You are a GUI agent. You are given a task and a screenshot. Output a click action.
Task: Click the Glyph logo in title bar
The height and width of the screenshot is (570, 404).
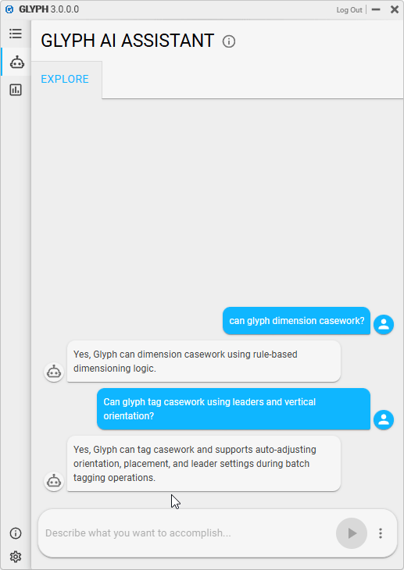coord(9,9)
